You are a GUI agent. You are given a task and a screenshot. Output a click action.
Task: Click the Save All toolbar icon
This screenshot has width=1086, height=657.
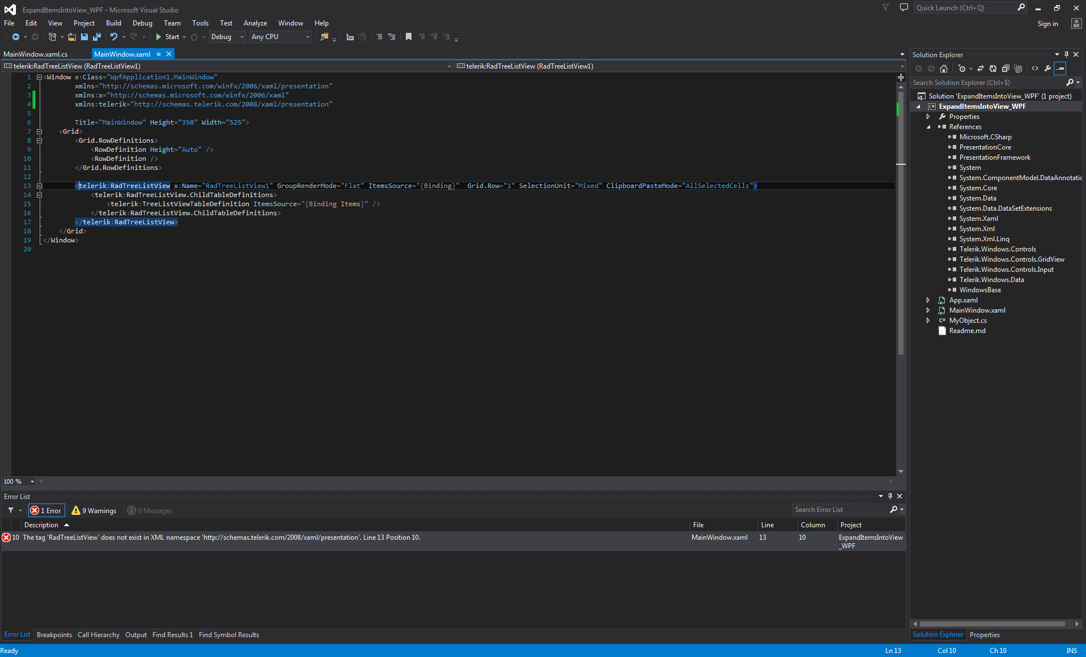tap(97, 37)
